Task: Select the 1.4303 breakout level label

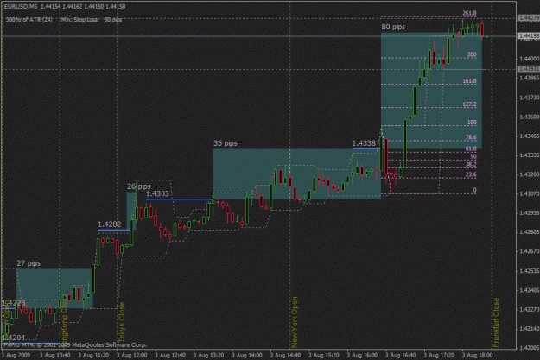Action: pos(157,193)
